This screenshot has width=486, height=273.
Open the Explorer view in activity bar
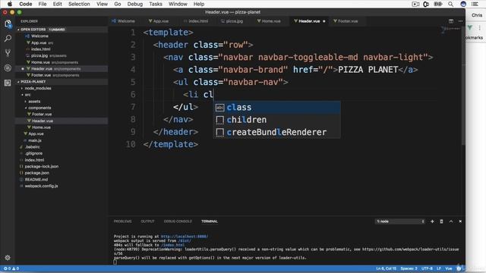click(8, 24)
